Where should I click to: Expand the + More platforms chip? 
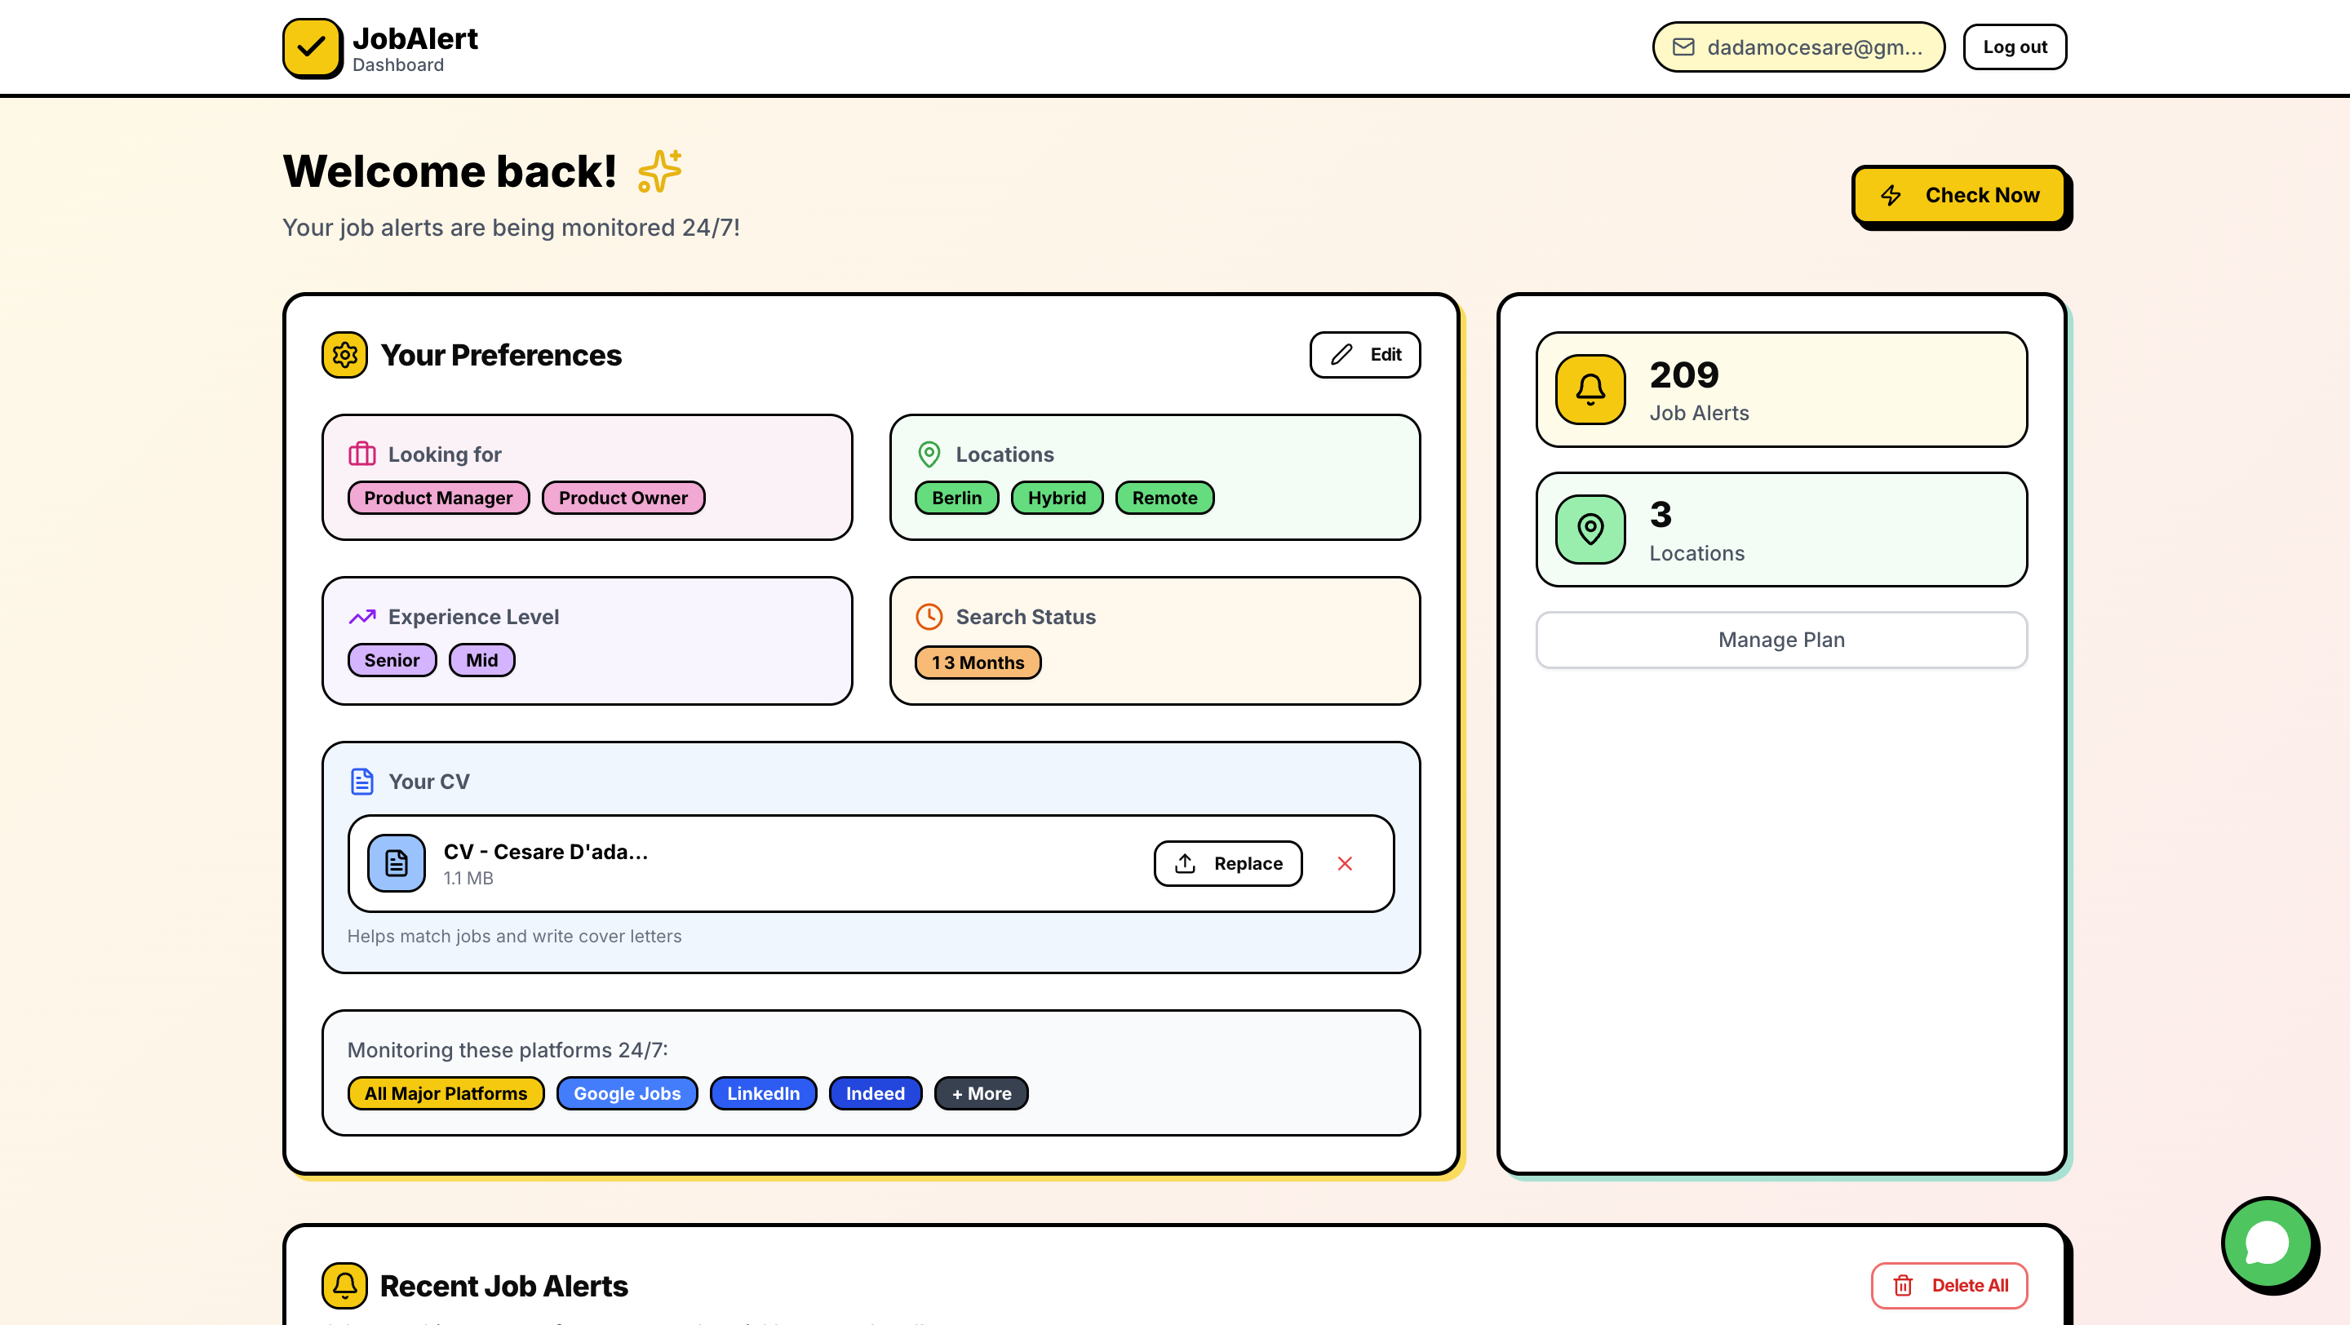(x=981, y=1093)
